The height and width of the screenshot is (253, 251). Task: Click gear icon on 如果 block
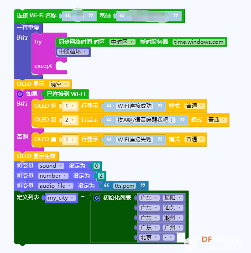pyautogui.click(x=20, y=94)
